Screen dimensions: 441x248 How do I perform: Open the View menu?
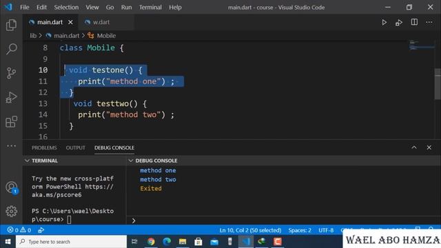92,8
